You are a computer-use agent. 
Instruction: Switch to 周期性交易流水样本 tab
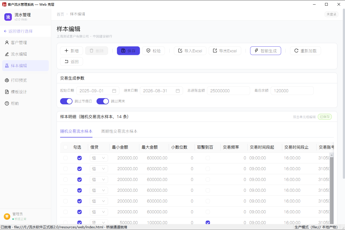pyautogui.click(x=119, y=131)
